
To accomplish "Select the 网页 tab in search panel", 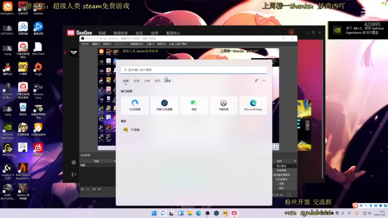I will pos(157,81).
